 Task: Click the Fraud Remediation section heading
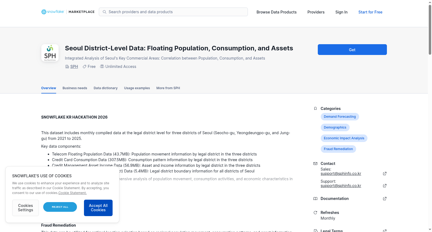coord(59,225)
